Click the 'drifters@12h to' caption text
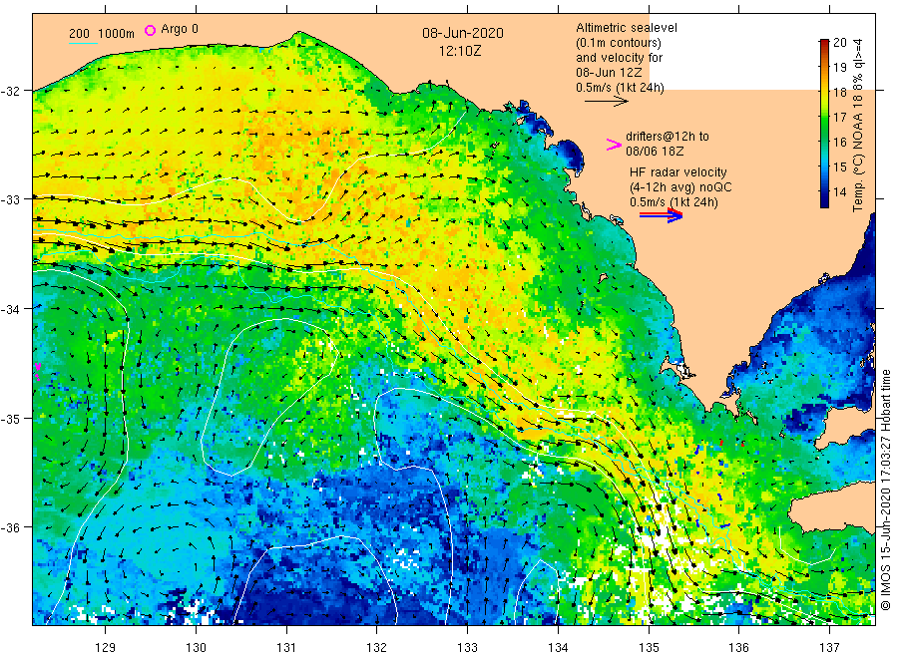The width and height of the screenshot is (898, 658). click(668, 137)
